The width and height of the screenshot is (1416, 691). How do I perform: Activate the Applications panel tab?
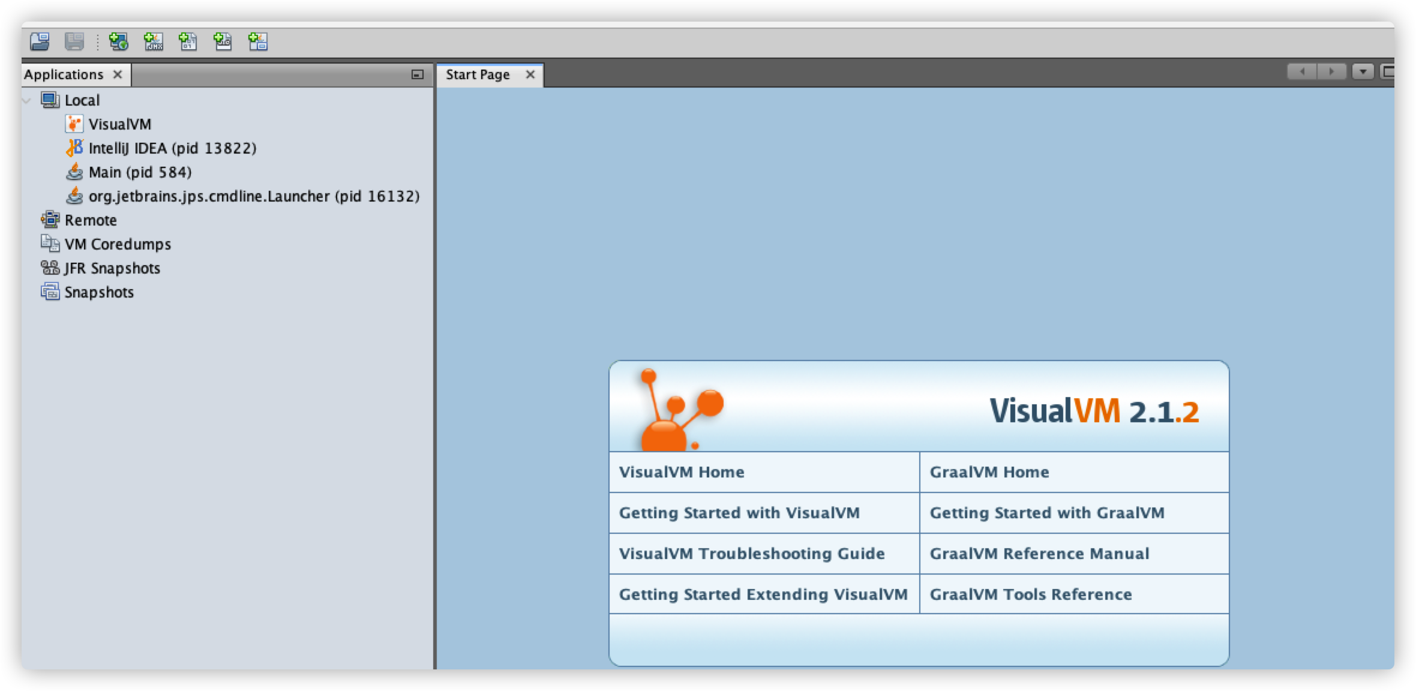point(64,74)
